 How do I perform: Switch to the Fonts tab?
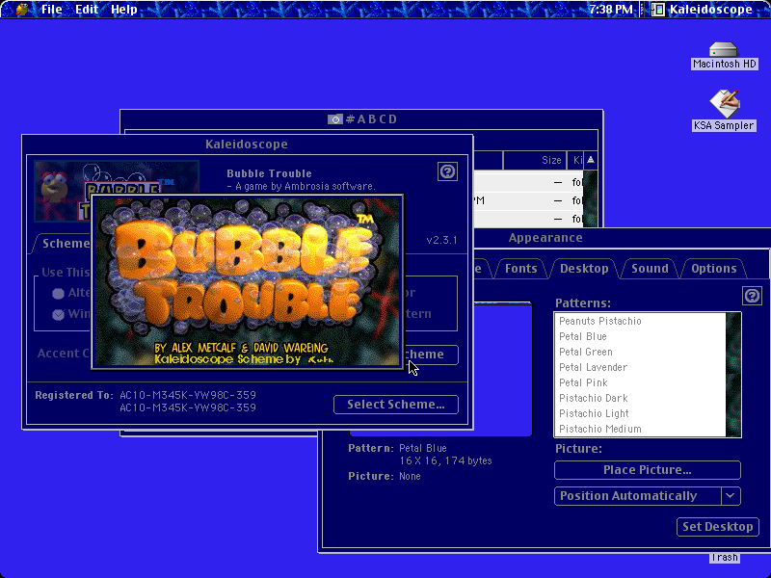click(520, 269)
